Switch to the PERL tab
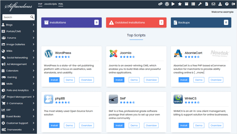 tap(61, 4)
